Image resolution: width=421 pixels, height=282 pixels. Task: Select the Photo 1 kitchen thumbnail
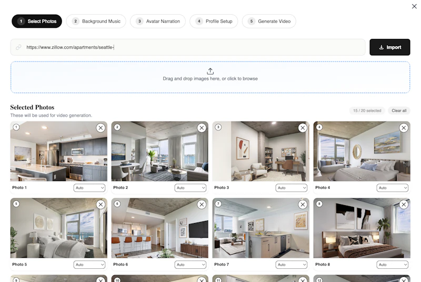click(x=59, y=152)
